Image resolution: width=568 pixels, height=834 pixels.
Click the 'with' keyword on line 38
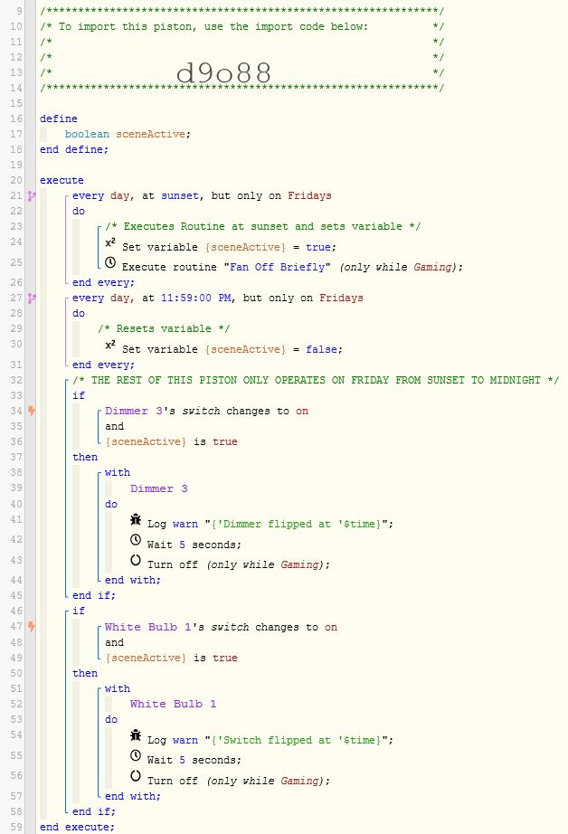pyautogui.click(x=118, y=473)
